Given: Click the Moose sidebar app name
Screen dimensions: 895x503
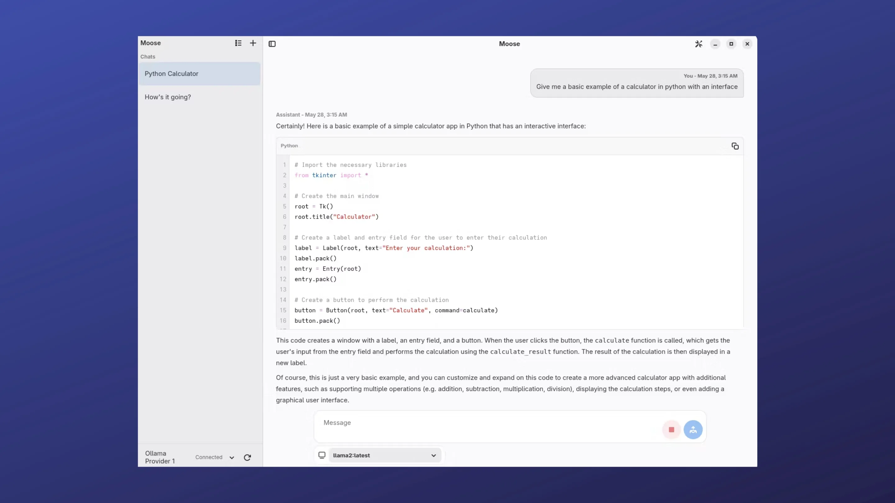Looking at the screenshot, I should [x=150, y=43].
